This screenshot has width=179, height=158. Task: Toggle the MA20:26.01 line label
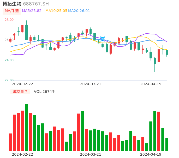(79, 11)
